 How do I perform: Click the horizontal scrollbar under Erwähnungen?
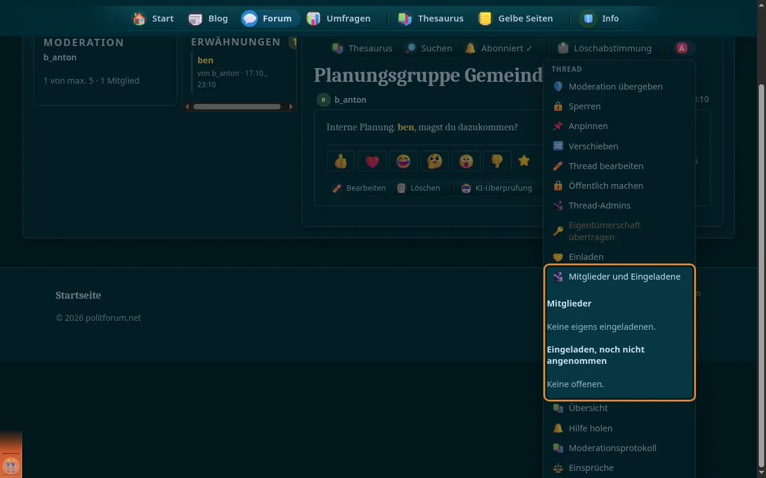point(237,107)
